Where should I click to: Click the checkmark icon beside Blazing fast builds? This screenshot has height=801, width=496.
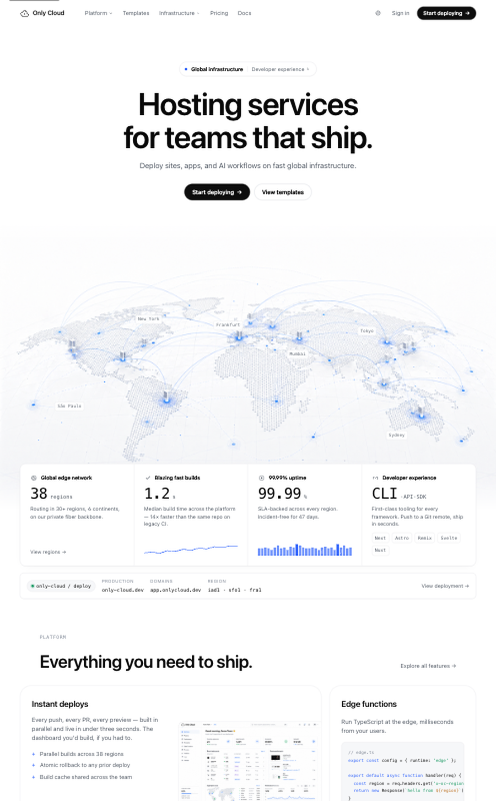coord(148,478)
